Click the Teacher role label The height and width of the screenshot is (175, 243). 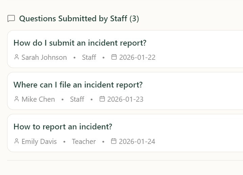(84, 142)
